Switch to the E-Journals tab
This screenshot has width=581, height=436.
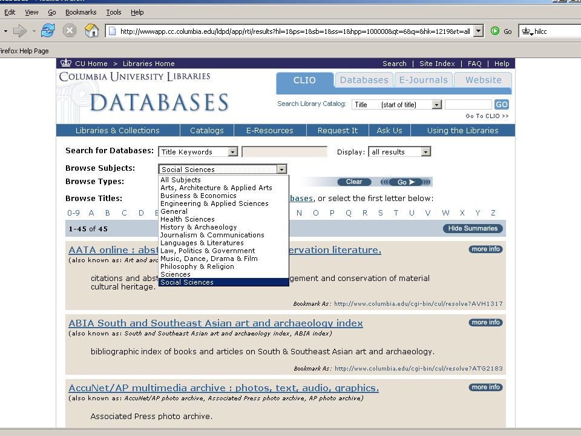(x=424, y=80)
